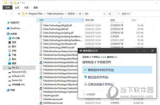
Task: Click the Tekla.Warehouse.Feature file icon
Action: coord(41,51)
